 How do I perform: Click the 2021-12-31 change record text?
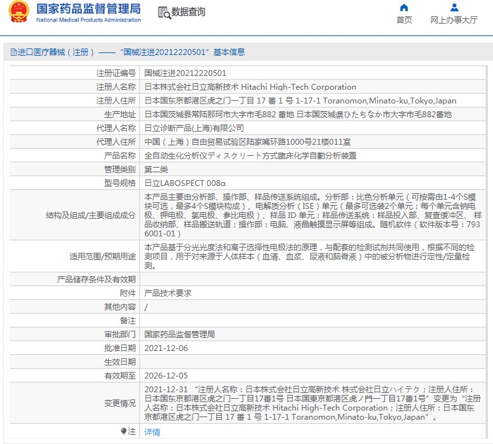tap(312, 403)
